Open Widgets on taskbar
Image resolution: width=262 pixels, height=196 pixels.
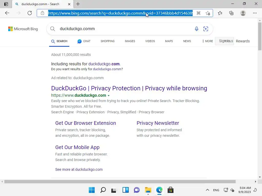(x=125, y=190)
